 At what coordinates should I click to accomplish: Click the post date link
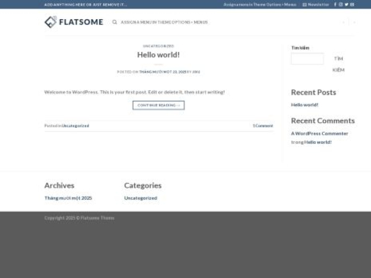tap(162, 72)
